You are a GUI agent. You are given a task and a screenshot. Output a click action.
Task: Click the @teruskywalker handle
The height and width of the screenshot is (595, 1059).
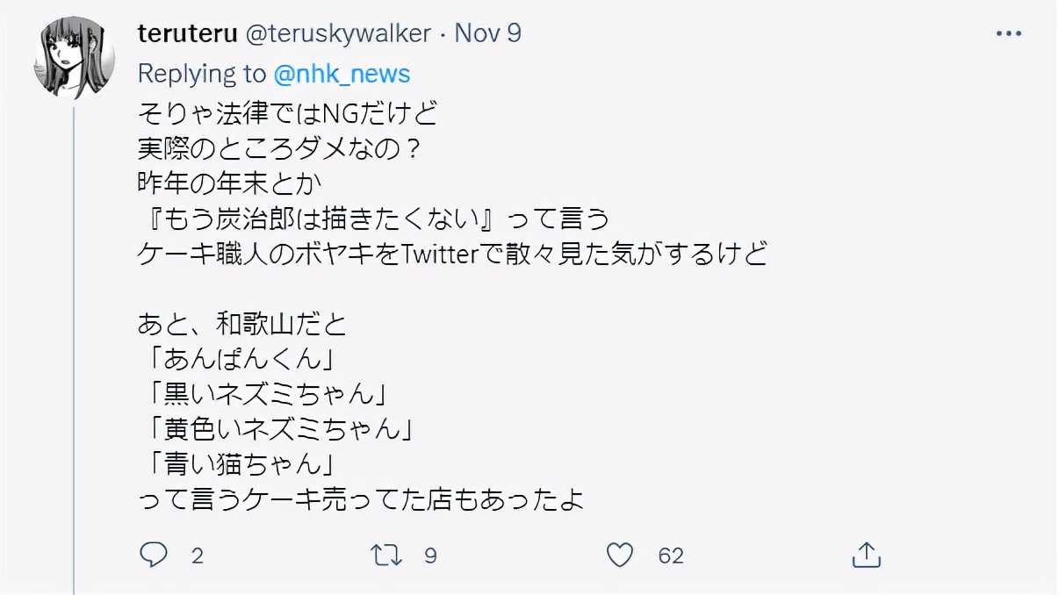point(337,34)
